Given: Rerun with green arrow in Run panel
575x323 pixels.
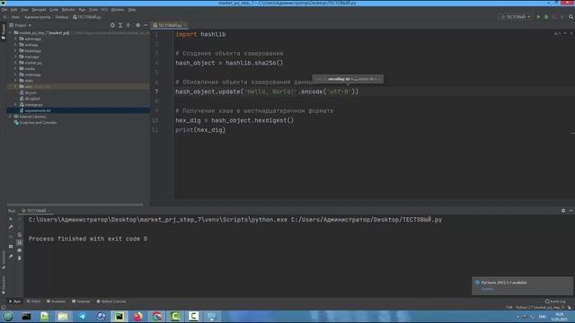Looking at the screenshot, I should tap(11, 219).
